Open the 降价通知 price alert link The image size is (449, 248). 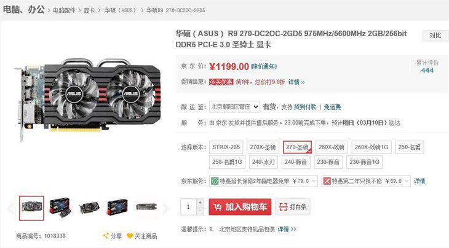click(264, 66)
